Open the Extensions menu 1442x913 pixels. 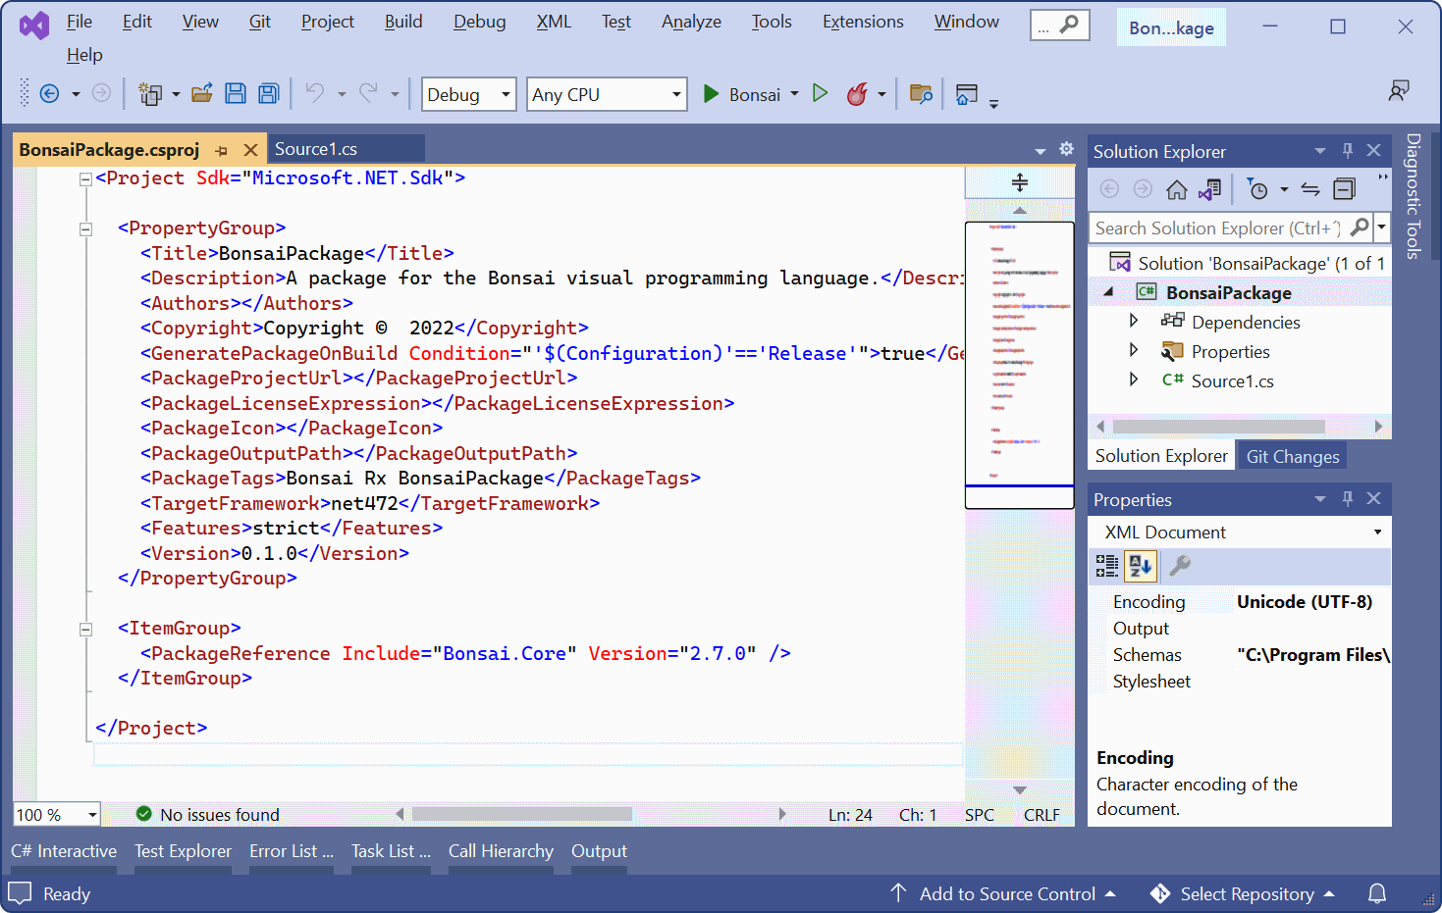click(x=863, y=22)
